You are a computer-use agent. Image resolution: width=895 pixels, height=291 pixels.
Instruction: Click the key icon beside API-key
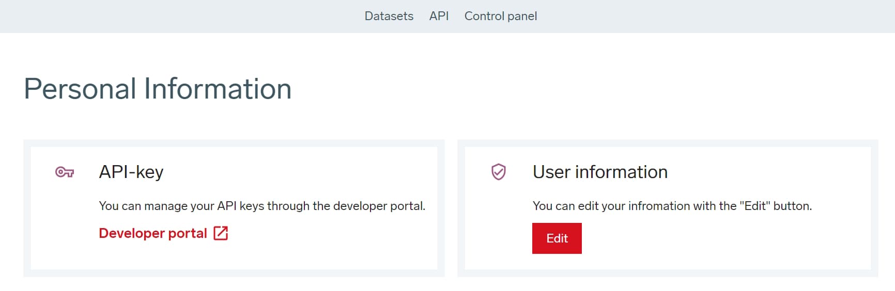(x=65, y=172)
